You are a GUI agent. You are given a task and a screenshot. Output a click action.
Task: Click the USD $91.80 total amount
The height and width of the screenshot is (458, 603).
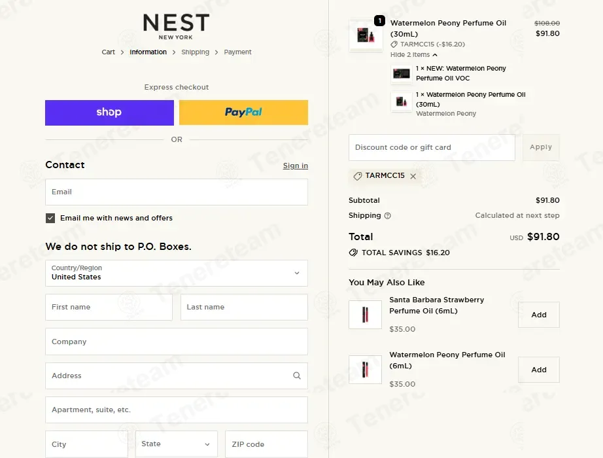534,237
